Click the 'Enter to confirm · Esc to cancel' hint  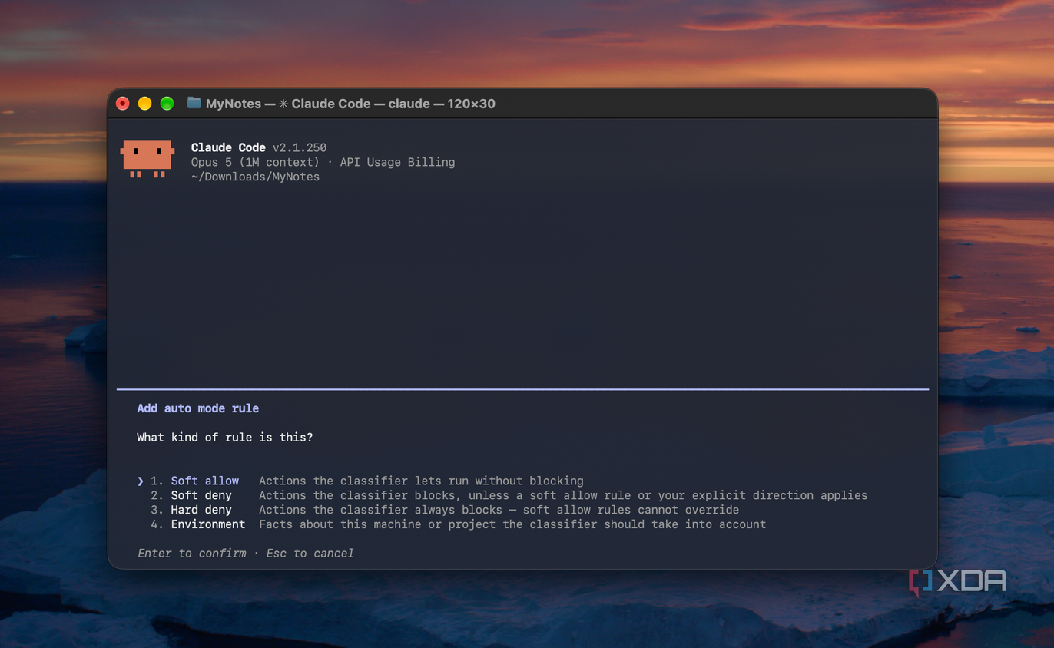point(246,554)
